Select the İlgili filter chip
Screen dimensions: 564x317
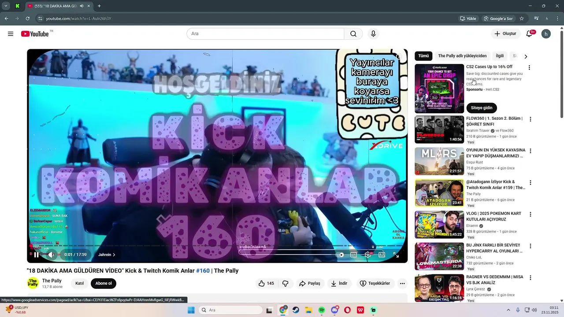(500, 56)
